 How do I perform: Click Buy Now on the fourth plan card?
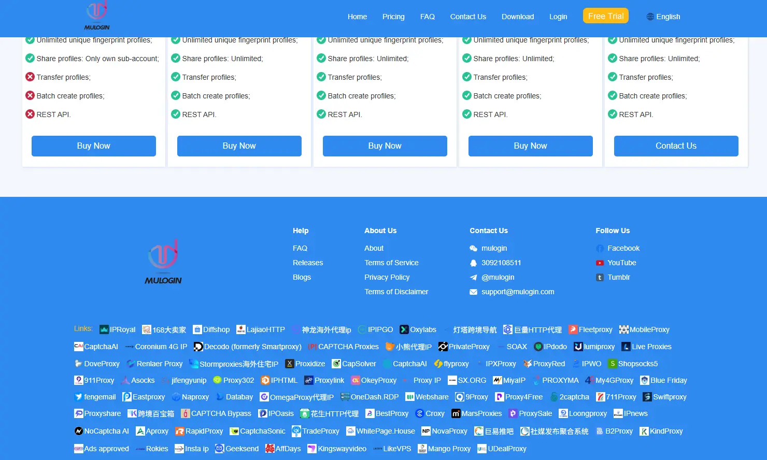pyautogui.click(x=531, y=146)
